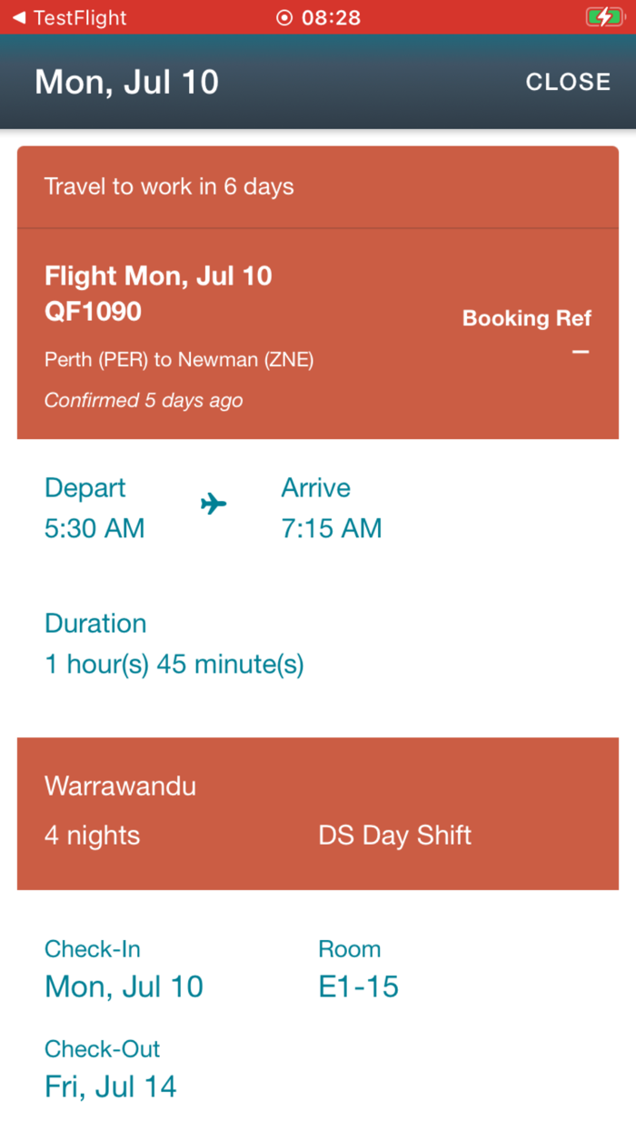Return to TestFlight via status bar link

[79, 17]
